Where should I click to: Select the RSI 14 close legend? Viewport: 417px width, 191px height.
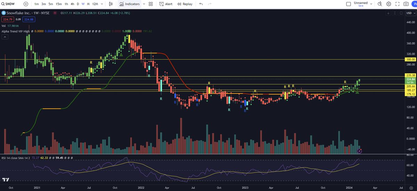(x=16, y=158)
